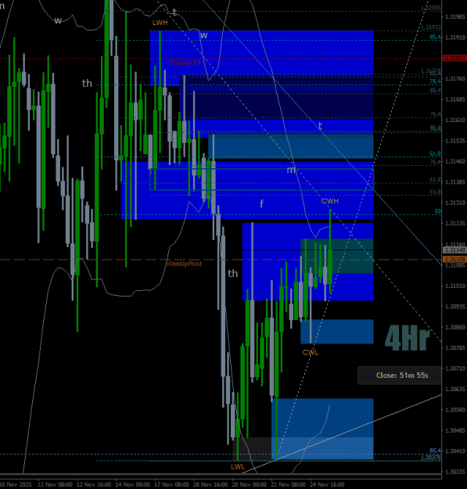
Task: Click the 18 Nov 16:00 time label
Action: click(x=210, y=484)
